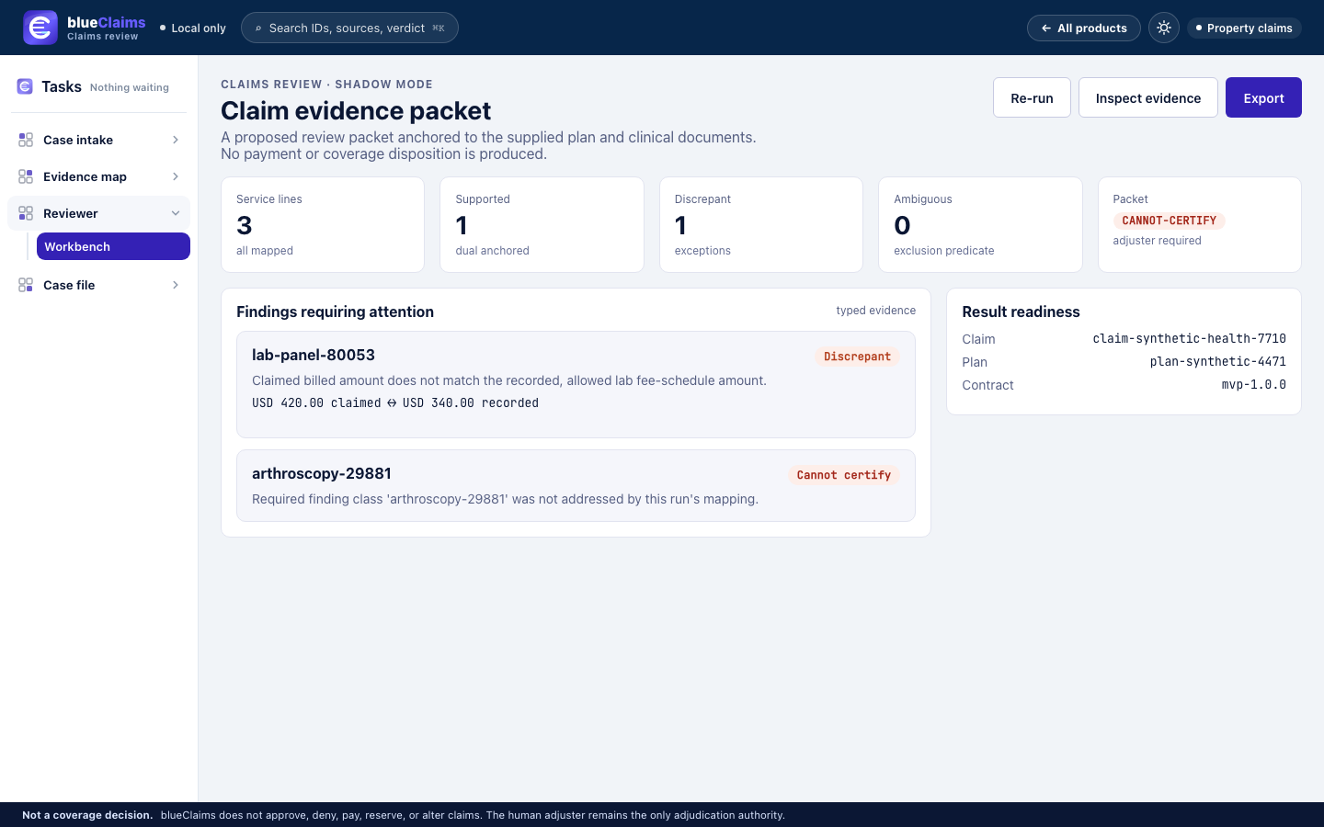
Task: Click the mvp-1.0.0 contract value
Action: [x=1253, y=385]
